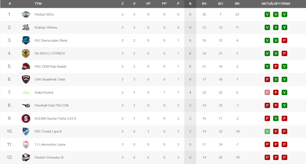Click the TÝM column header
306x164 pixels.
coord(38,4)
